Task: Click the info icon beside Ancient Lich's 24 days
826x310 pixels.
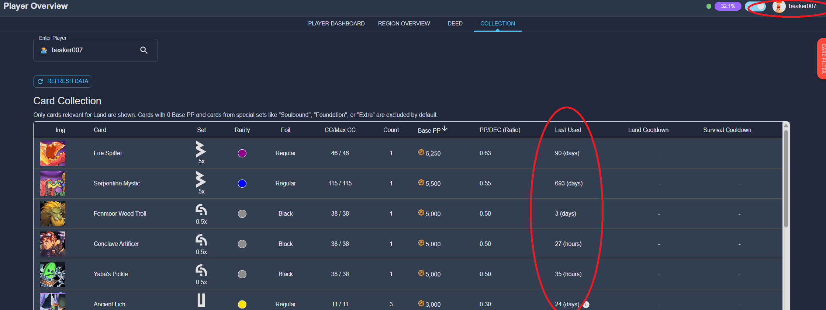Action: click(x=586, y=304)
